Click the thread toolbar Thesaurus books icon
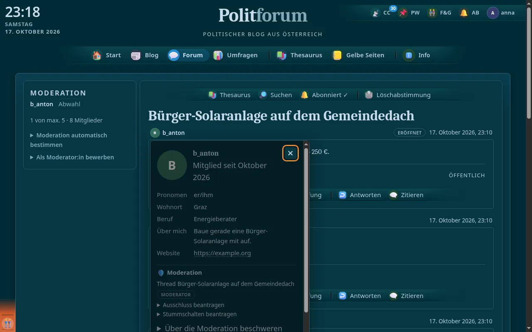The width and height of the screenshot is (532, 332). pyautogui.click(x=212, y=95)
